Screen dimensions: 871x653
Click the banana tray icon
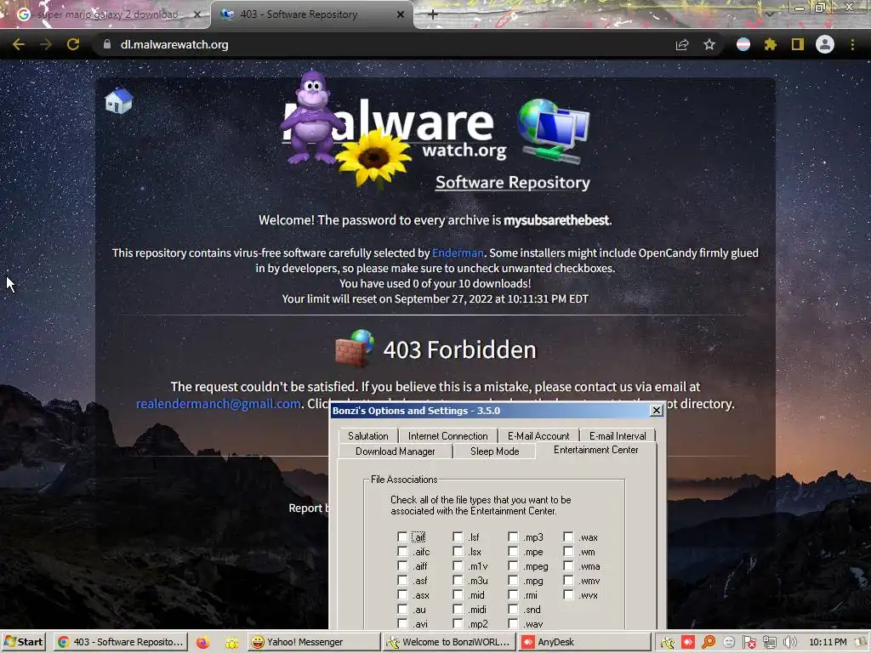click(667, 643)
